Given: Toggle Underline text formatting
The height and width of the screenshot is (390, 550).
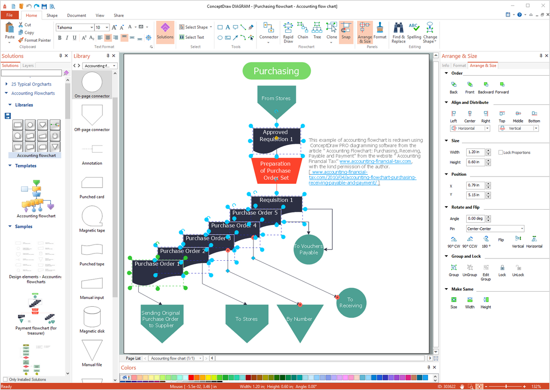Looking at the screenshot, I should click(75, 38).
